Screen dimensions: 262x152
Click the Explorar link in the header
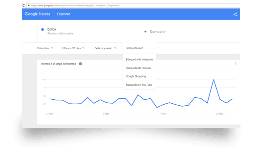63,14
